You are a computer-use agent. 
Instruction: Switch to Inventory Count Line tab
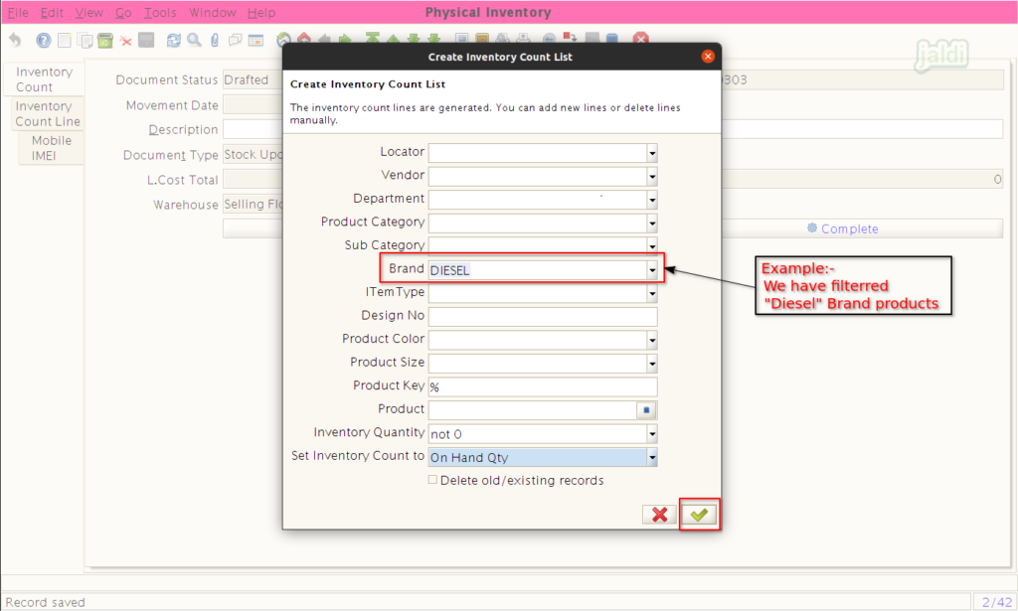(x=48, y=113)
